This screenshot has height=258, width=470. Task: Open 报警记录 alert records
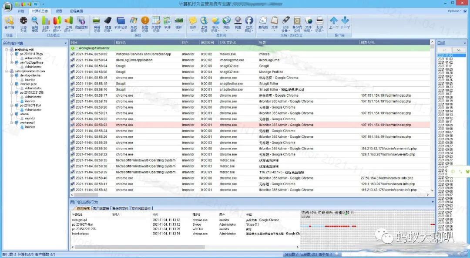pos(145,24)
